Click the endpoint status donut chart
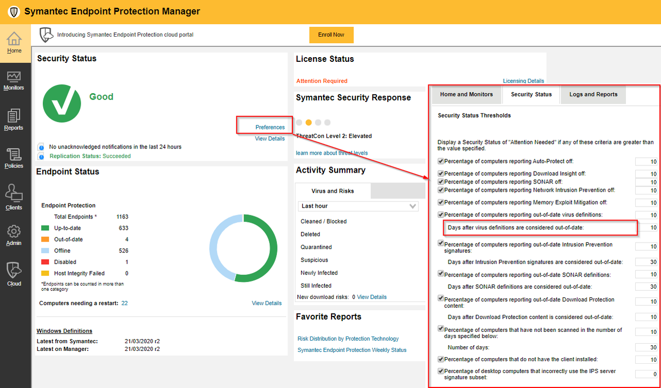Screen dimensions: 661x388 pos(243,248)
